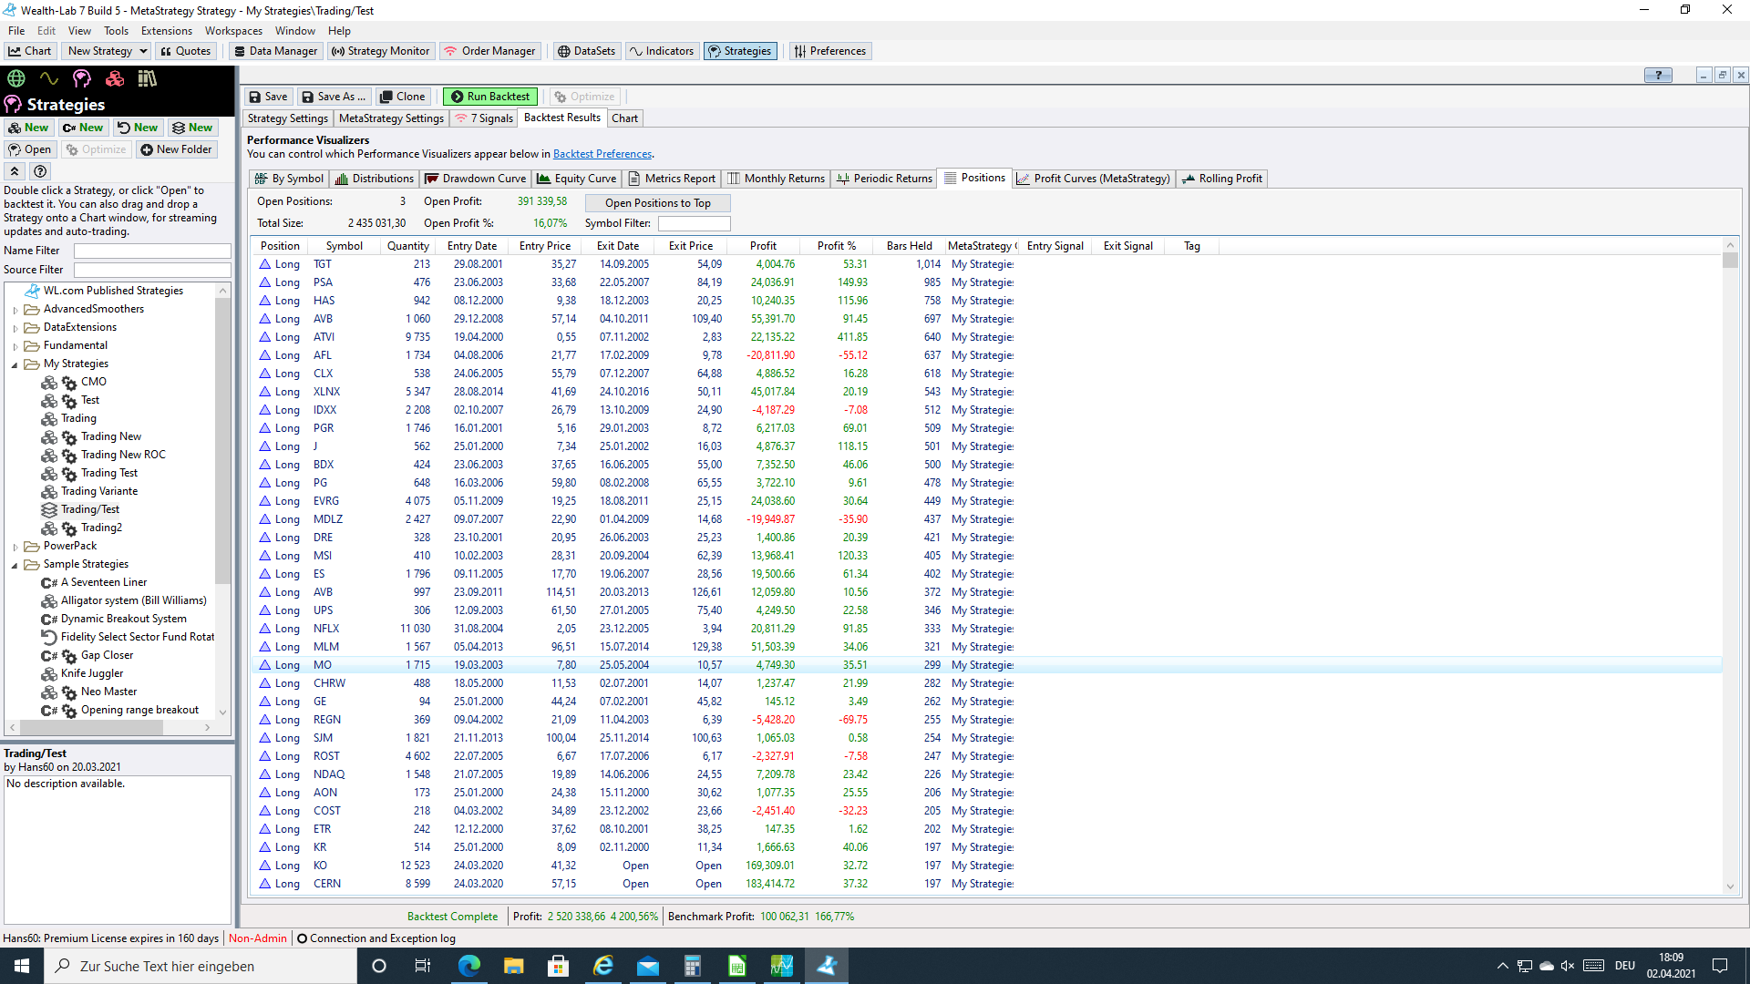Open the Tools menu
The image size is (1750, 984).
tap(116, 31)
